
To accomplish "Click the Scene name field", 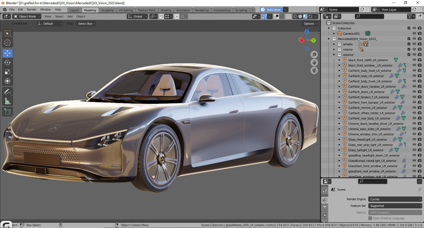I will point(344,10).
